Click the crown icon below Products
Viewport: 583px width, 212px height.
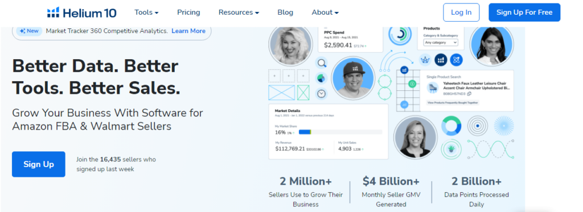point(425,60)
